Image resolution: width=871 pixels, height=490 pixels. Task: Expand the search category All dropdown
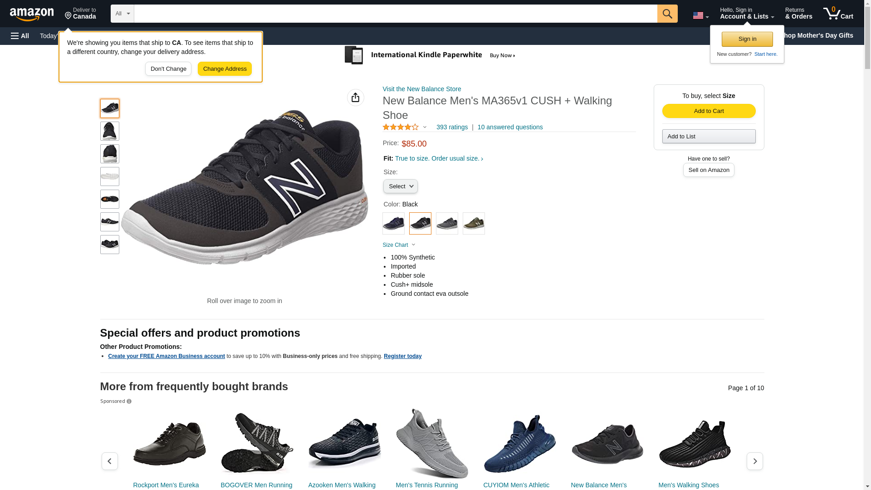122,14
